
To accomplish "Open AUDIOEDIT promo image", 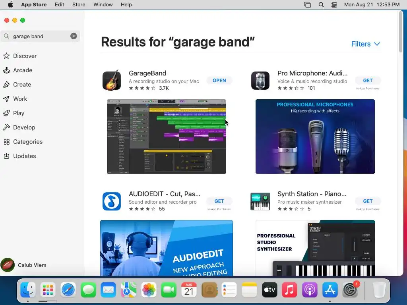I will coord(167,248).
